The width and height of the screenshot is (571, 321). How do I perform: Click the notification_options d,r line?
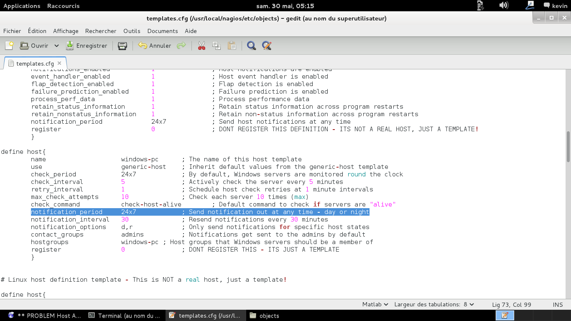point(200,227)
